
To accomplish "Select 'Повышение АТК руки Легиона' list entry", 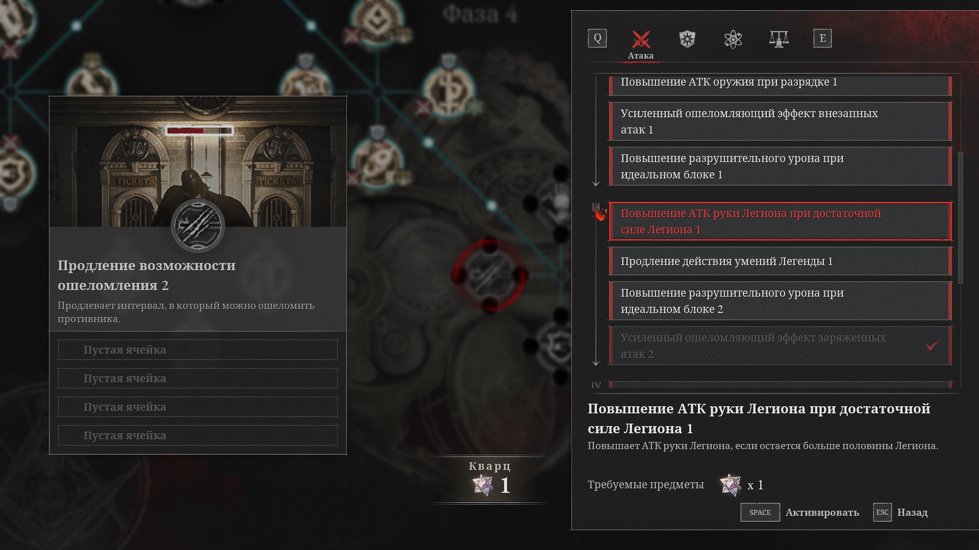I will (781, 221).
